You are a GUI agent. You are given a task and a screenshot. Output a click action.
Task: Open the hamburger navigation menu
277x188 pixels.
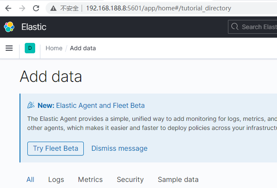pos(9,48)
